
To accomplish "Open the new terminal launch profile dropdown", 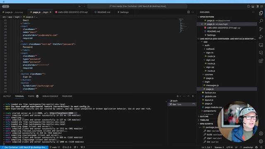I will pos(181,96).
